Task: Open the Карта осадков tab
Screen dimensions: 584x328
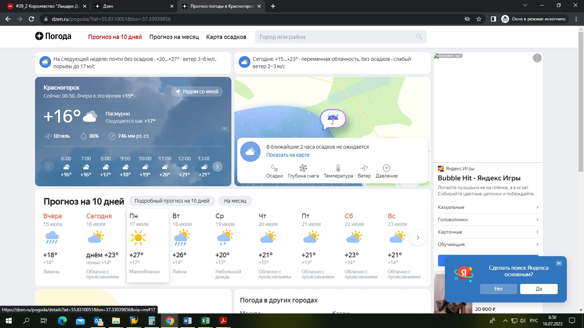Action: point(226,37)
